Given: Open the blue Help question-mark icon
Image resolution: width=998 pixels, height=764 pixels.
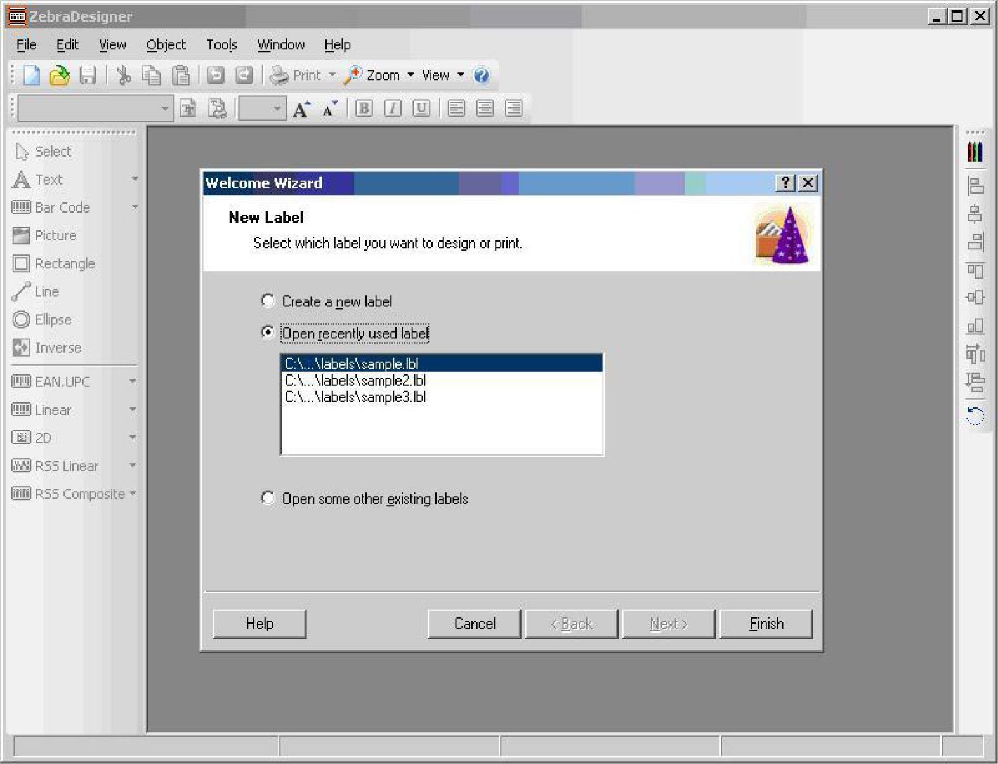Looking at the screenshot, I should pos(482,76).
